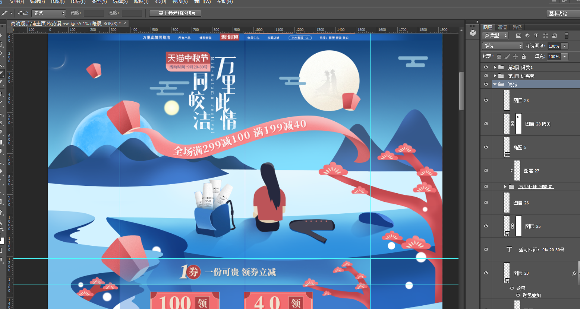Open the opacity slider dropdown arrow
Image resolution: width=580 pixels, height=309 pixels.
point(565,46)
